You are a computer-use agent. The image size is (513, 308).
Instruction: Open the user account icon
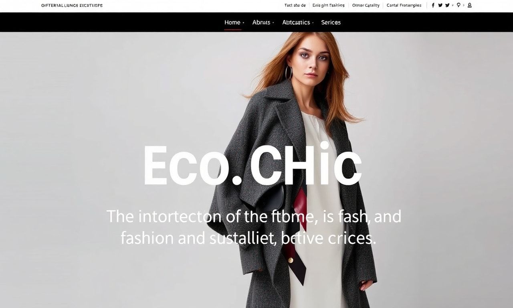coord(470,5)
